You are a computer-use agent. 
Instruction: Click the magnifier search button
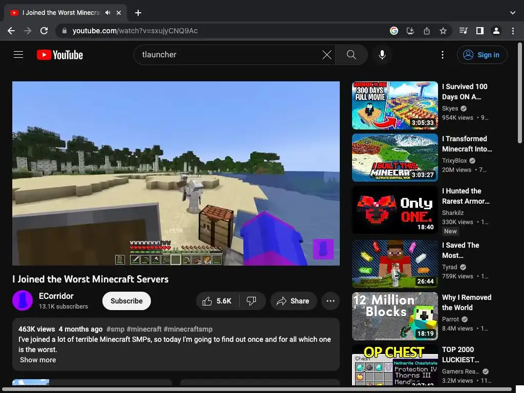351,54
